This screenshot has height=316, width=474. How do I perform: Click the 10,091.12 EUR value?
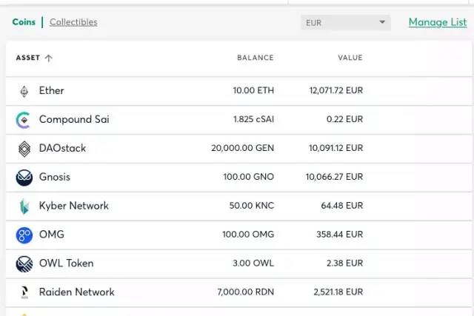point(336,148)
